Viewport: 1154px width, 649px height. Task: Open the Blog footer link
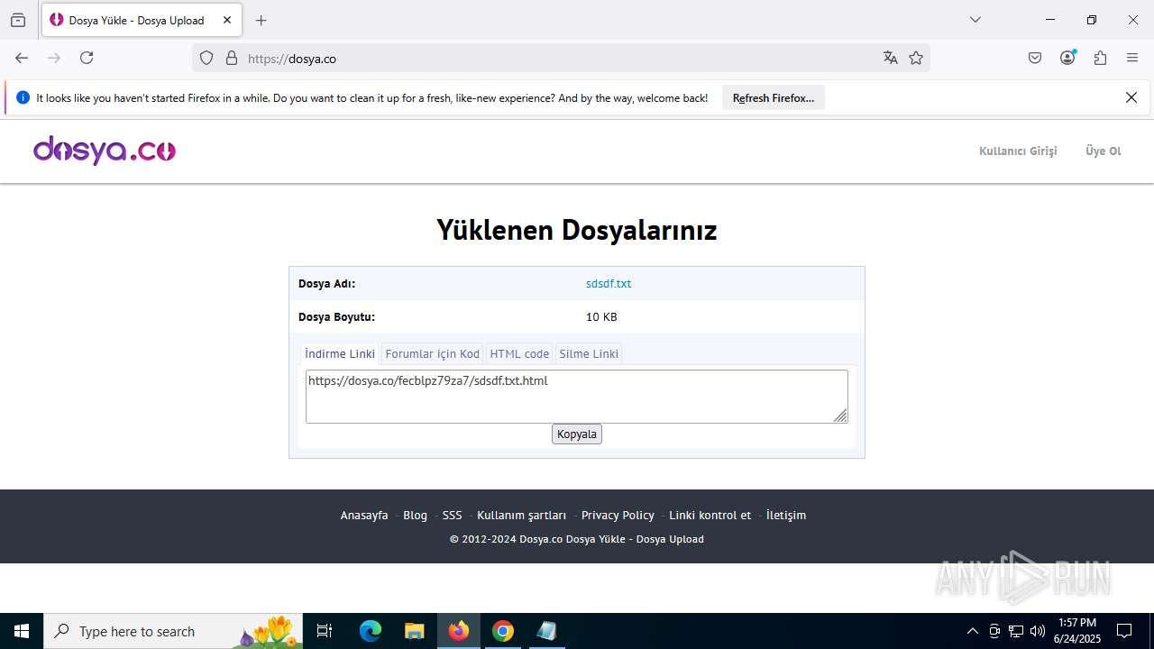point(415,515)
